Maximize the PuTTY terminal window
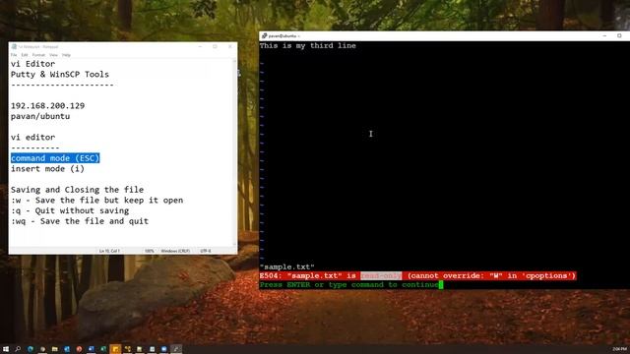This screenshot has height=354, width=630. coord(619,35)
